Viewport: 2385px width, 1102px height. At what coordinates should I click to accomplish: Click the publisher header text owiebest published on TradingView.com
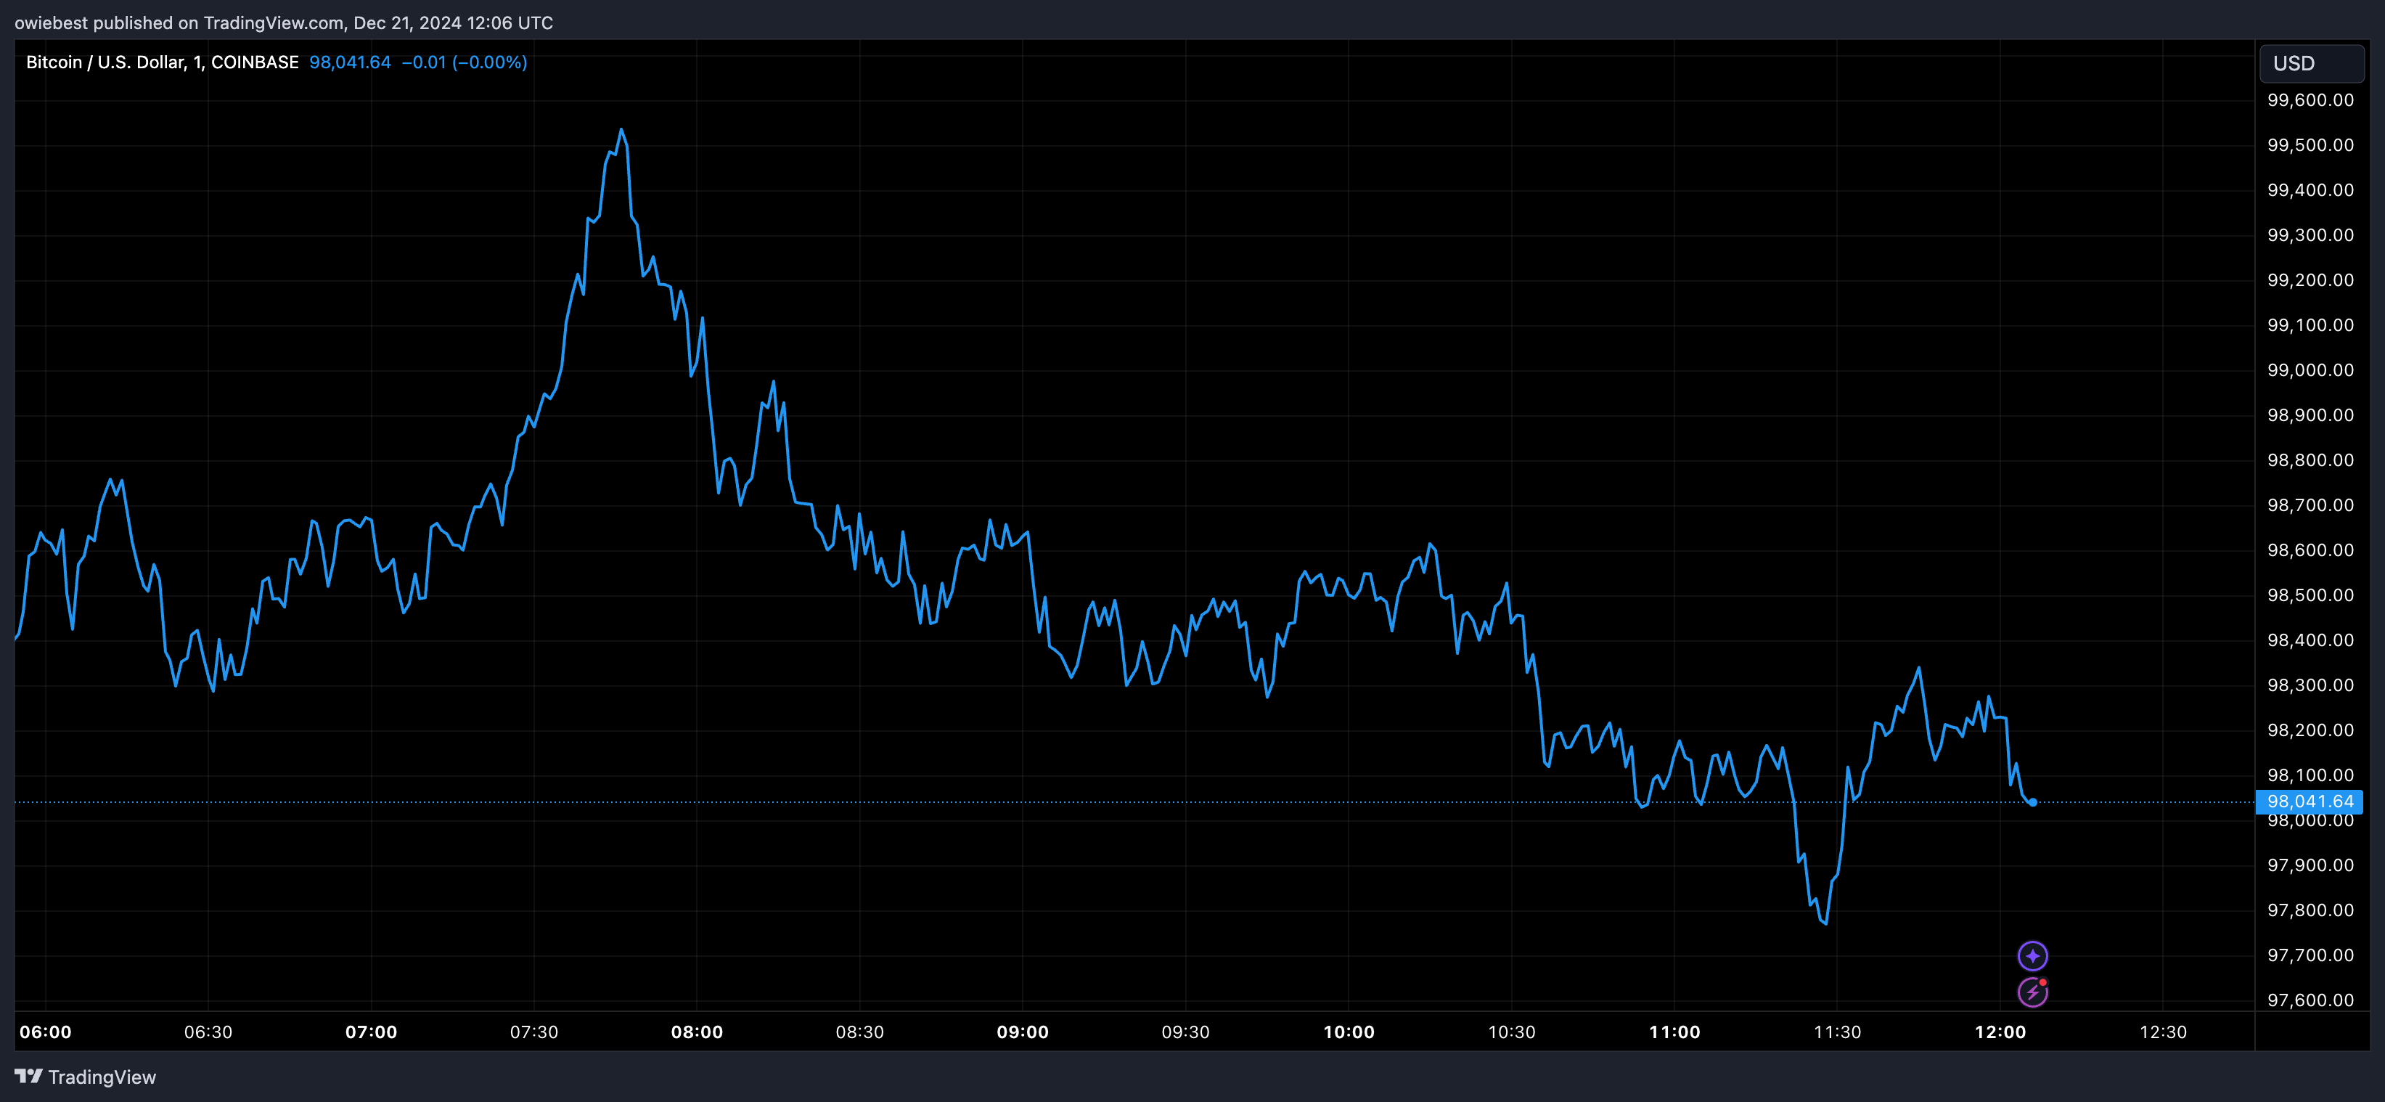283,23
